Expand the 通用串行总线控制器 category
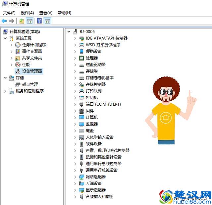Viewport: 212px width, 205px height. 75,164
